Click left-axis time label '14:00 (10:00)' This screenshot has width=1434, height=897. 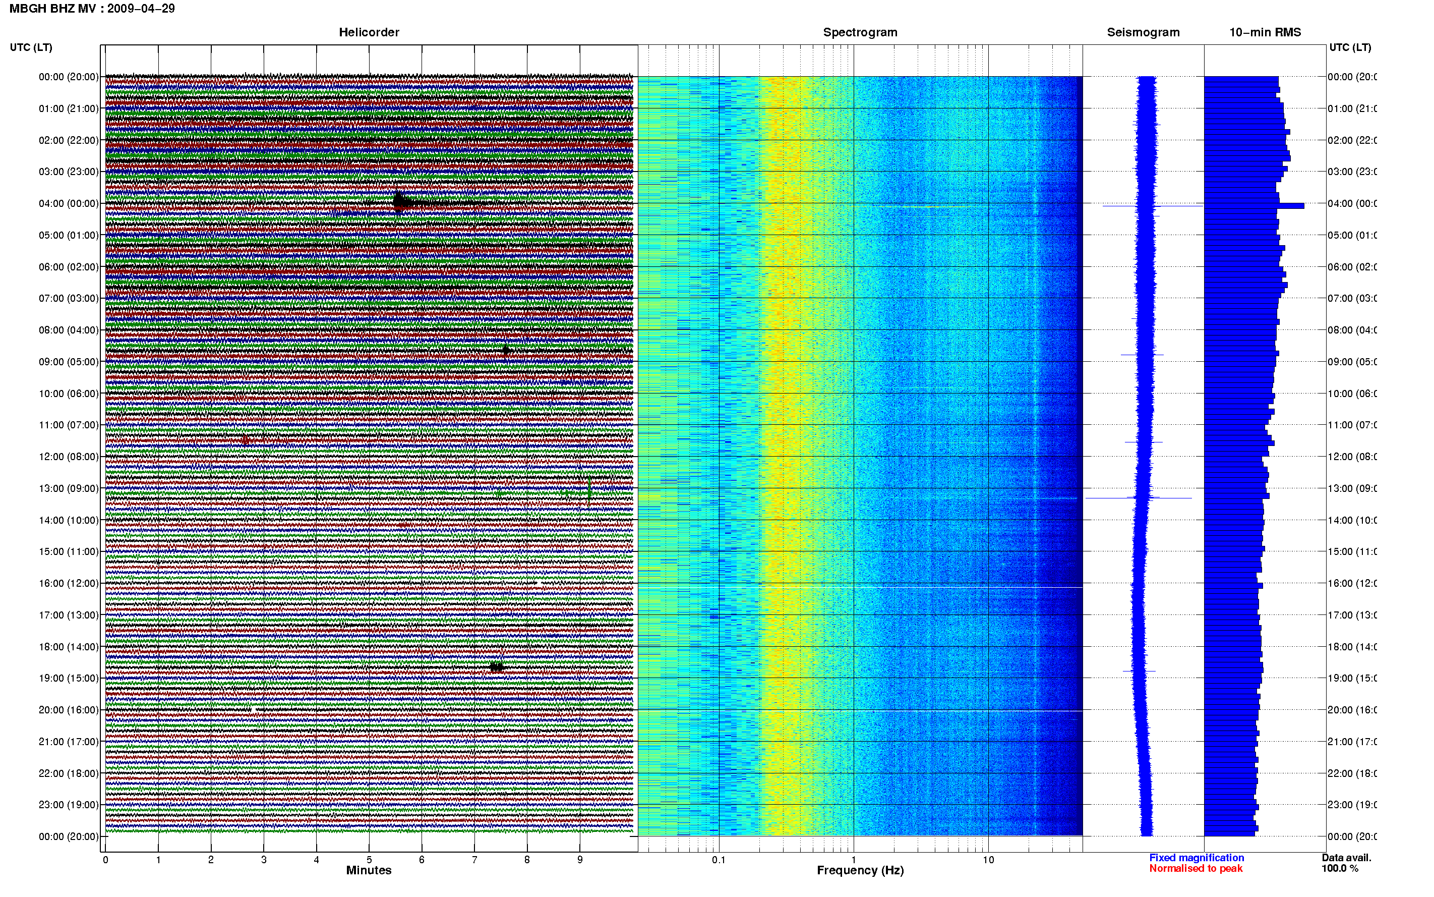[x=69, y=520]
